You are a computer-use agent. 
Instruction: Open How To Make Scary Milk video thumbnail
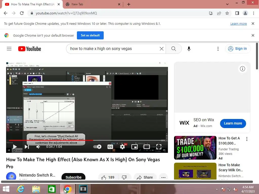(195, 171)
